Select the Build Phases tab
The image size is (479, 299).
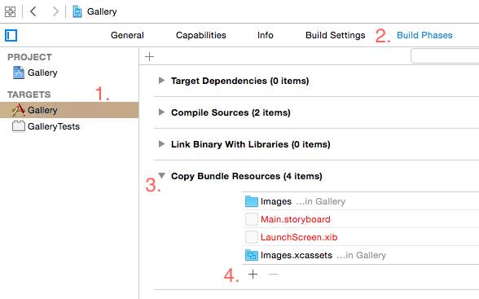[x=424, y=35]
